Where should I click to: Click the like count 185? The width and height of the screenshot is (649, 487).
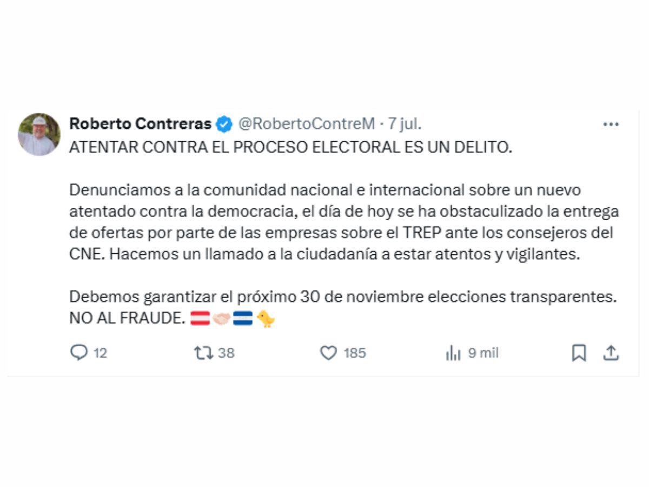pyautogui.click(x=355, y=353)
